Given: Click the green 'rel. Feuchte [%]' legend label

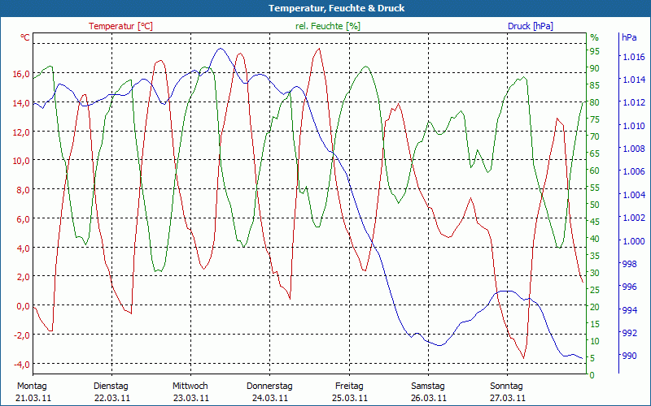Looking at the screenshot, I should coord(328,26).
